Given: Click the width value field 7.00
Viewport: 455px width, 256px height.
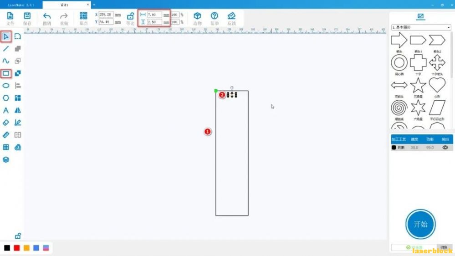Looking at the screenshot, I should 154,15.
